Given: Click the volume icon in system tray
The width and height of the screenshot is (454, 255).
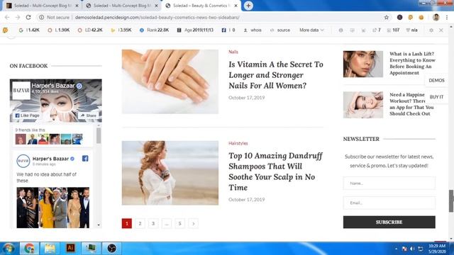Looking at the screenshot, I should (412, 249).
